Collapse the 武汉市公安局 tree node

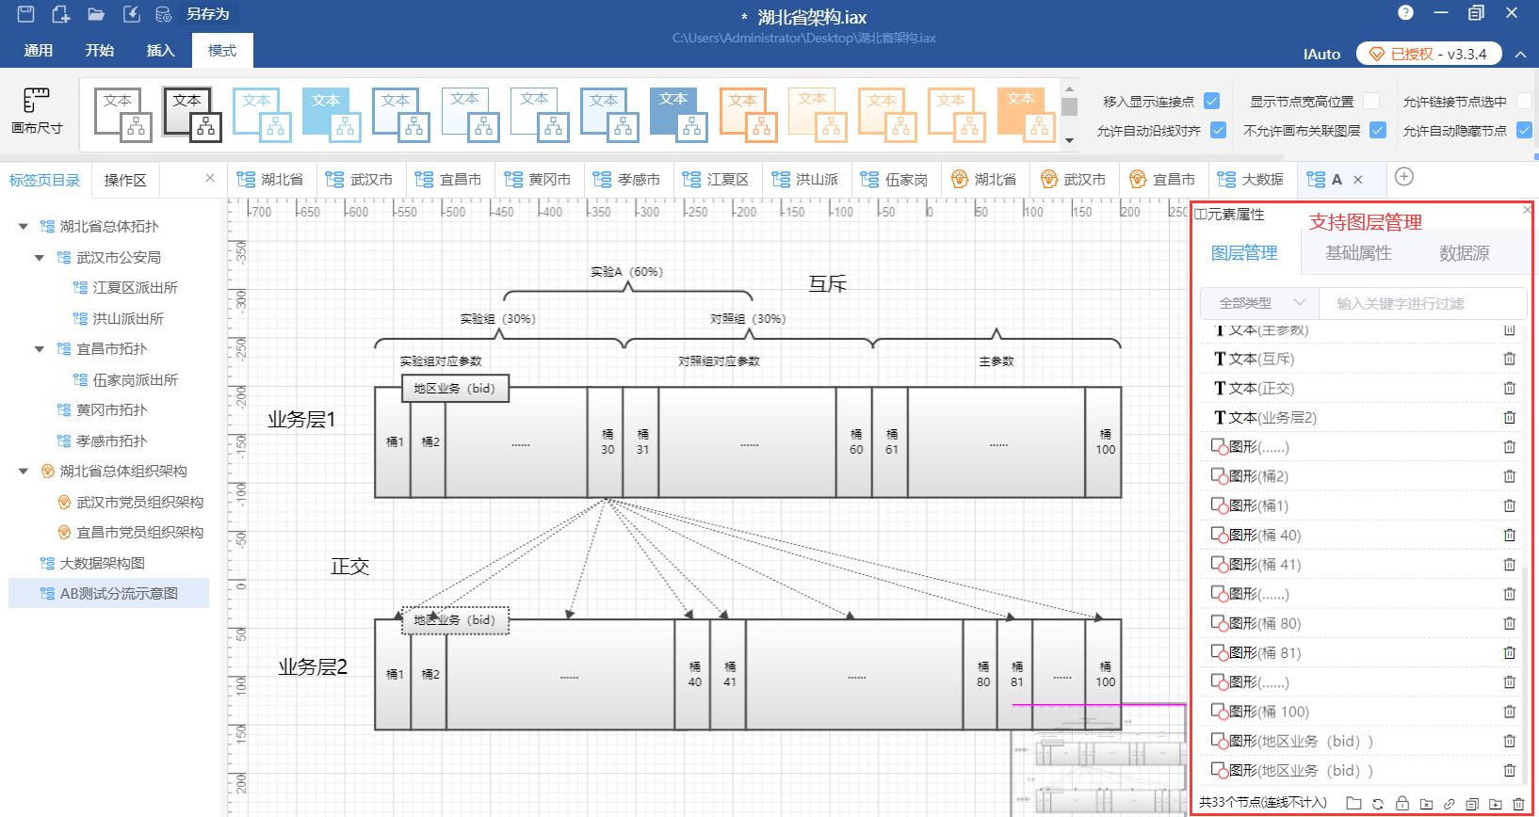(40, 257)
